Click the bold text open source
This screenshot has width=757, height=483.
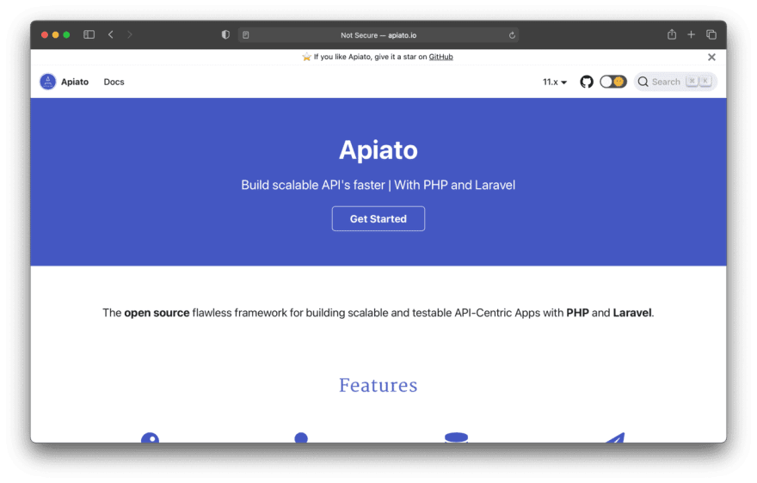(157, 313)
